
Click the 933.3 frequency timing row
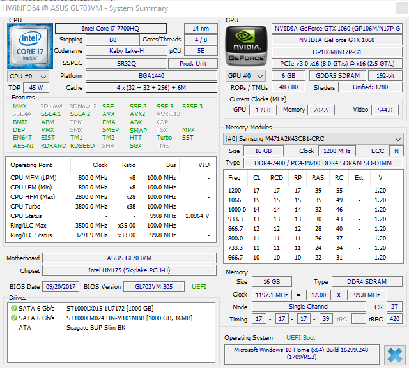coord(313,219)
